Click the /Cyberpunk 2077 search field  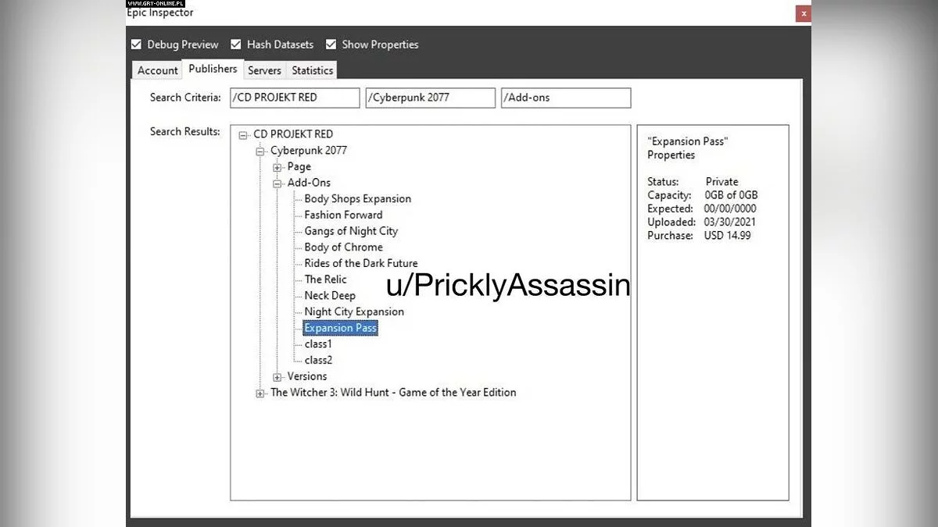[x=431, y=98]
